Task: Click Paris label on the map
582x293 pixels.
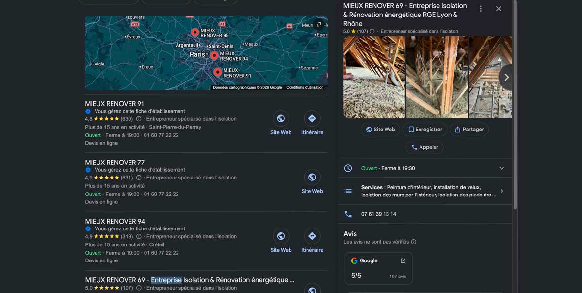Action: [197, 54]
